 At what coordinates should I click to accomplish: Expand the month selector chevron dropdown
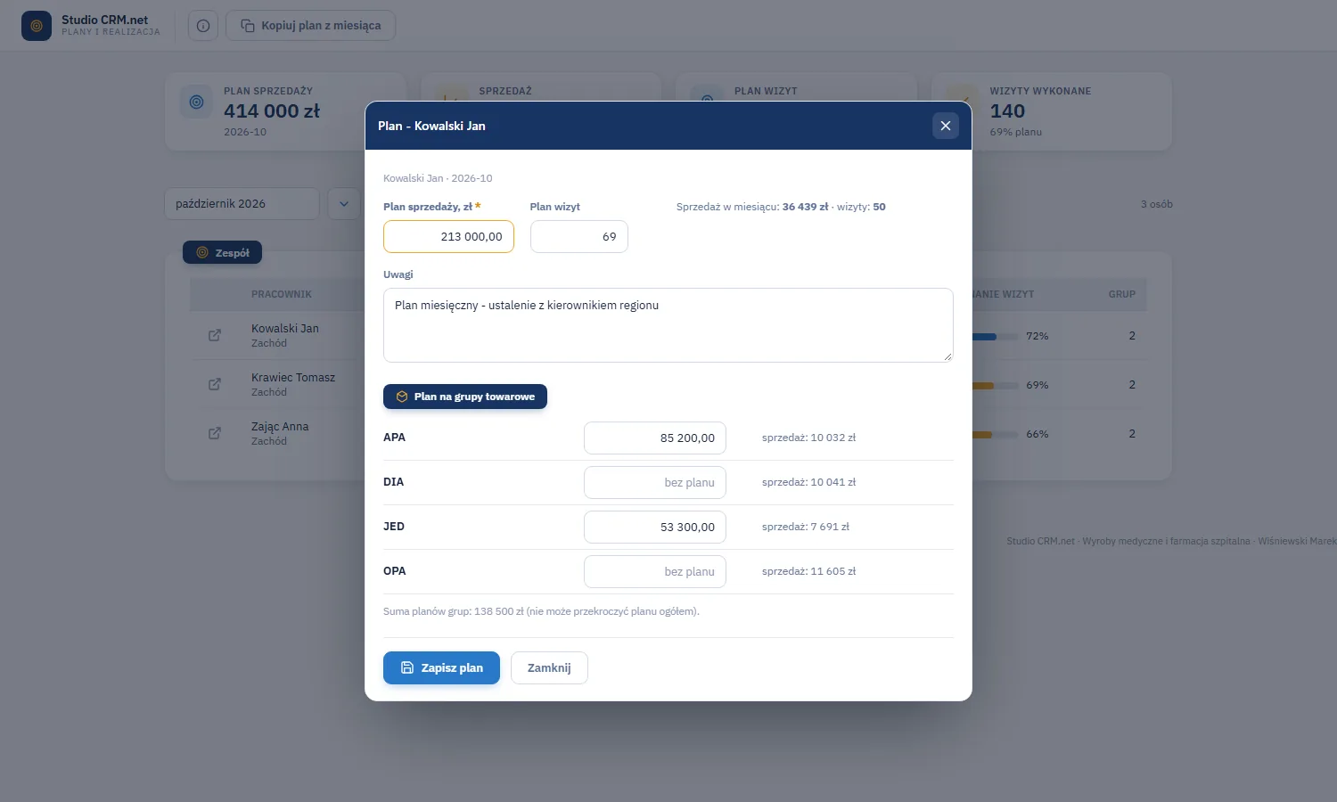pos(344,204)
